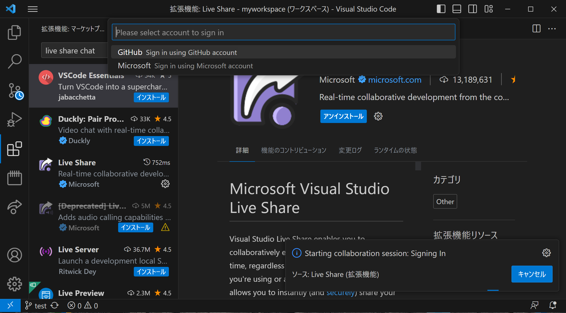Image resolution: width=566 pixels, height=313 pixels.
Task: Open the Live Share activity bar view
Action: tap(14, 207)
